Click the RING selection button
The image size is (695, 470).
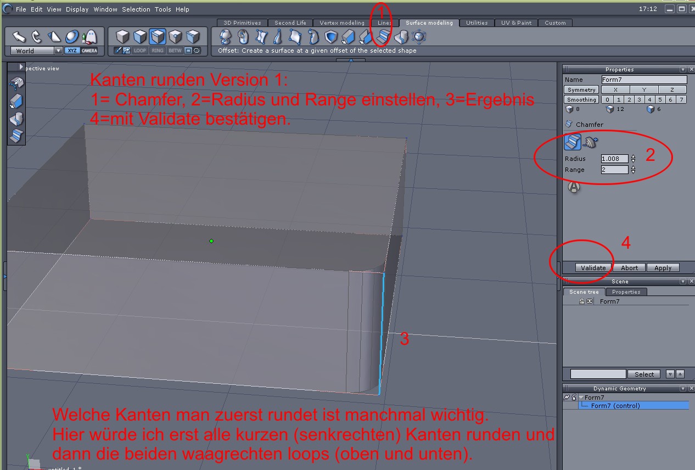(x=158, y=51)
